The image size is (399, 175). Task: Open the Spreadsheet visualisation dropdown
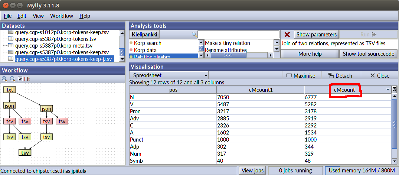coord(169,75)
